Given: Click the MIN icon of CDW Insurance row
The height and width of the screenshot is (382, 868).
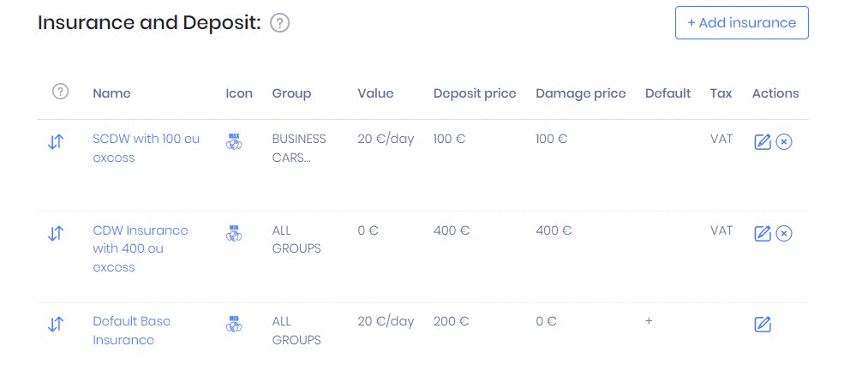Looking at the screenshot, I should [234, 232].
